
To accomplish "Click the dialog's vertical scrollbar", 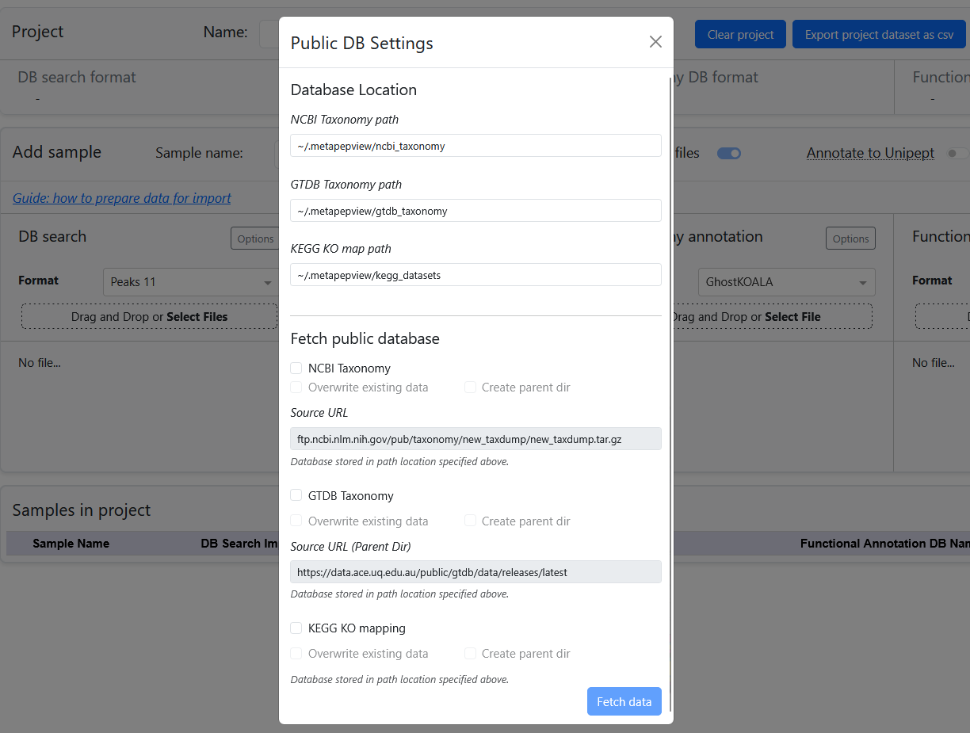I will tap(670, 317).
